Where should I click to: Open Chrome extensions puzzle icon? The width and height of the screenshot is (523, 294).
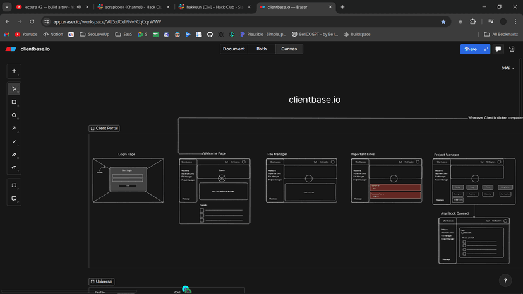(472, 21)
